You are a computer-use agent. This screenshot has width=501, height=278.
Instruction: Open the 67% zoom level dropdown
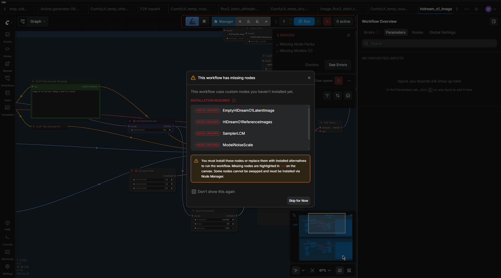click(325, 270)
